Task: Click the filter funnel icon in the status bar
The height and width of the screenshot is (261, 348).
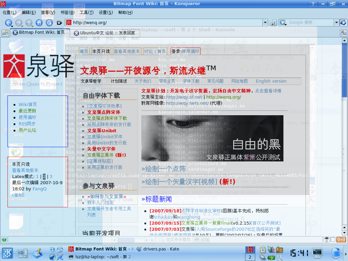Action: tap(326, 240)
